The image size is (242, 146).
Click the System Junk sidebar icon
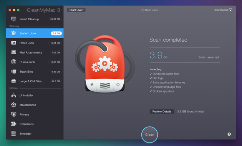click(x=13, y=33)
